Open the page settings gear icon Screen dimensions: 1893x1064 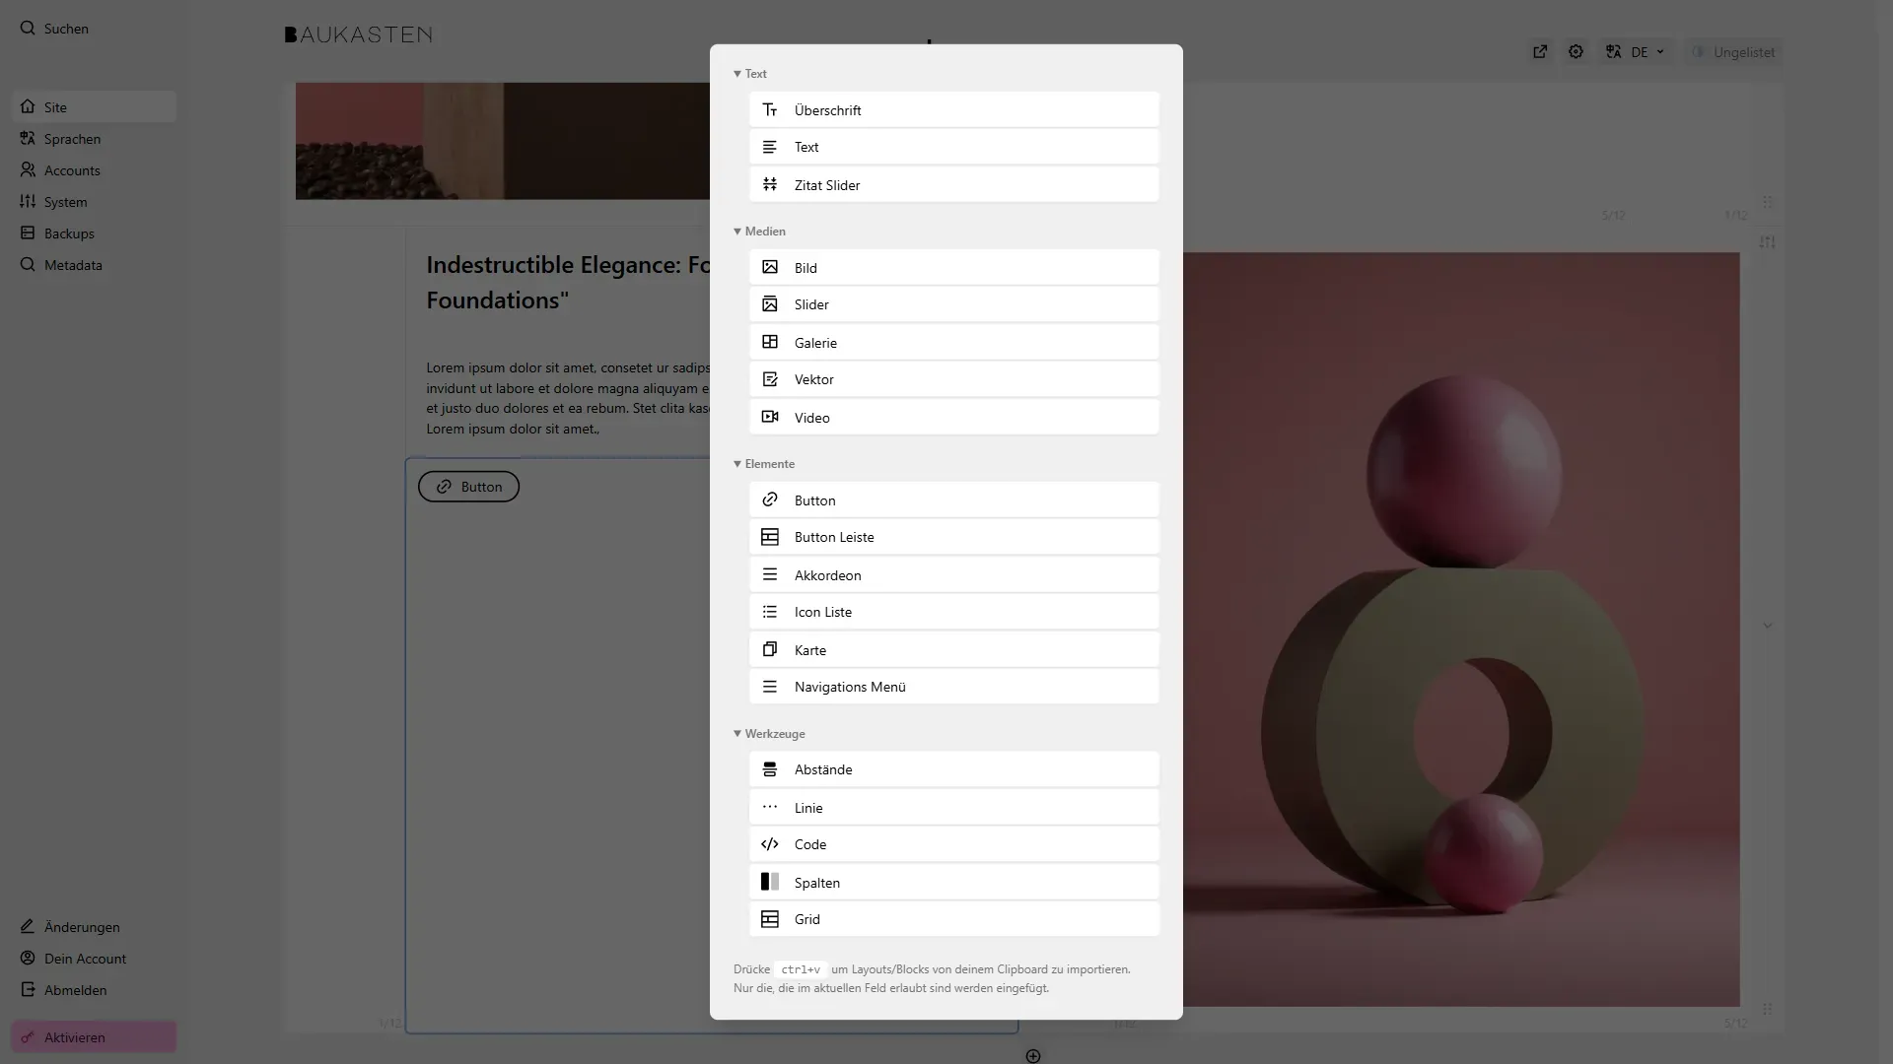(1576, 52)
